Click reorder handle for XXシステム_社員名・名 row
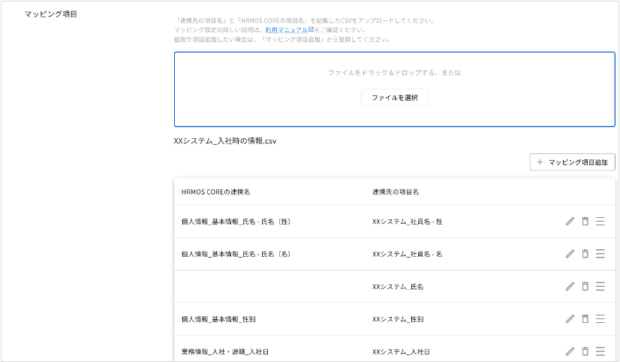620x362 pixels. pyautogui.click(x=600, y=254)
